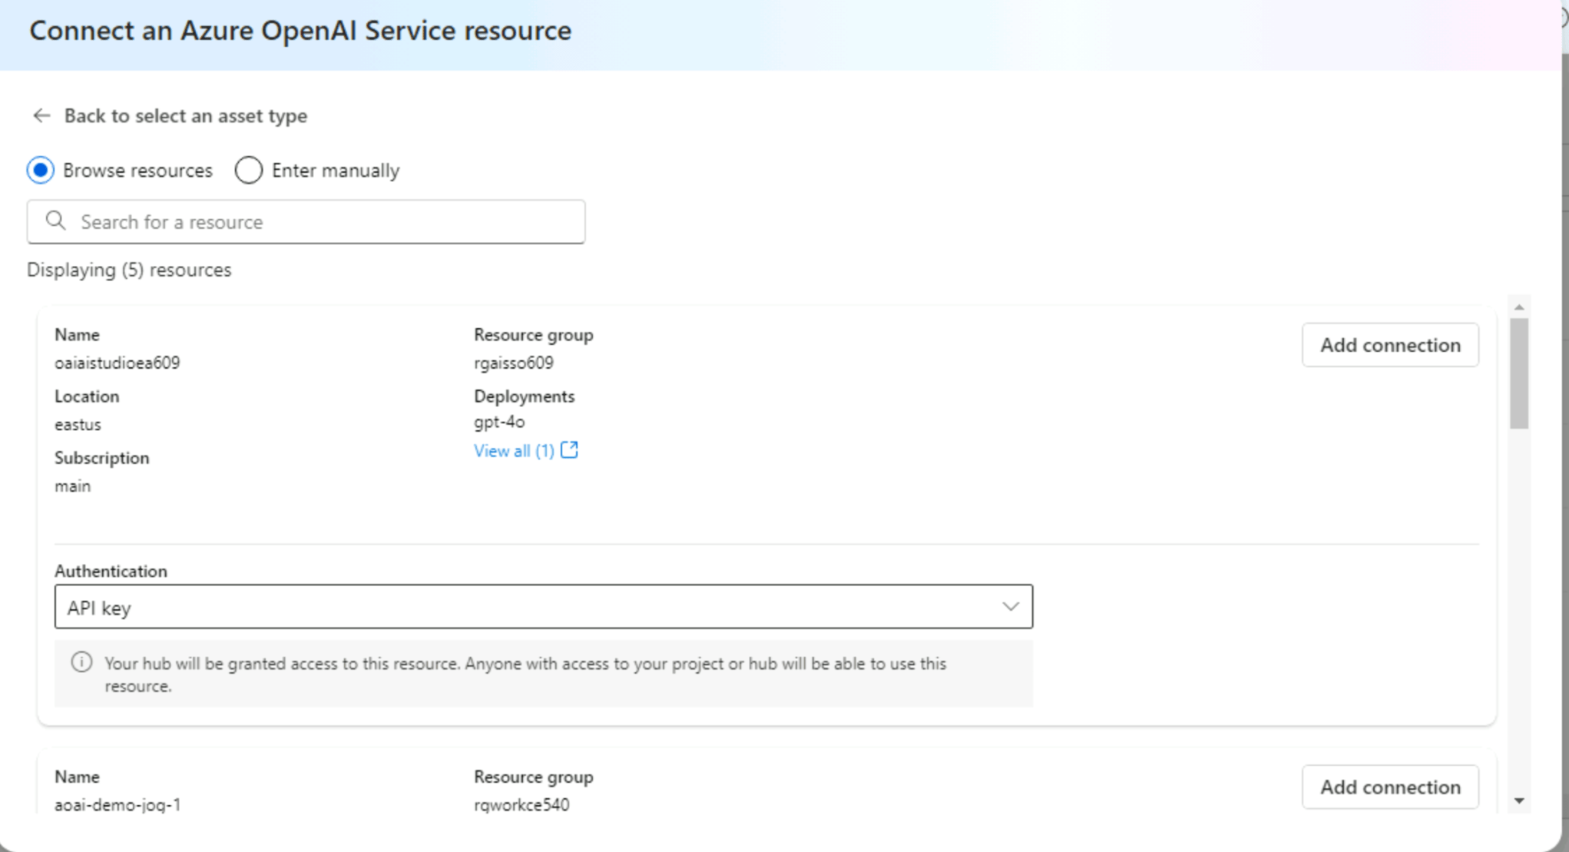Click inside the Search for a resource field
1569x852 pixels.
tap(306, 221)
